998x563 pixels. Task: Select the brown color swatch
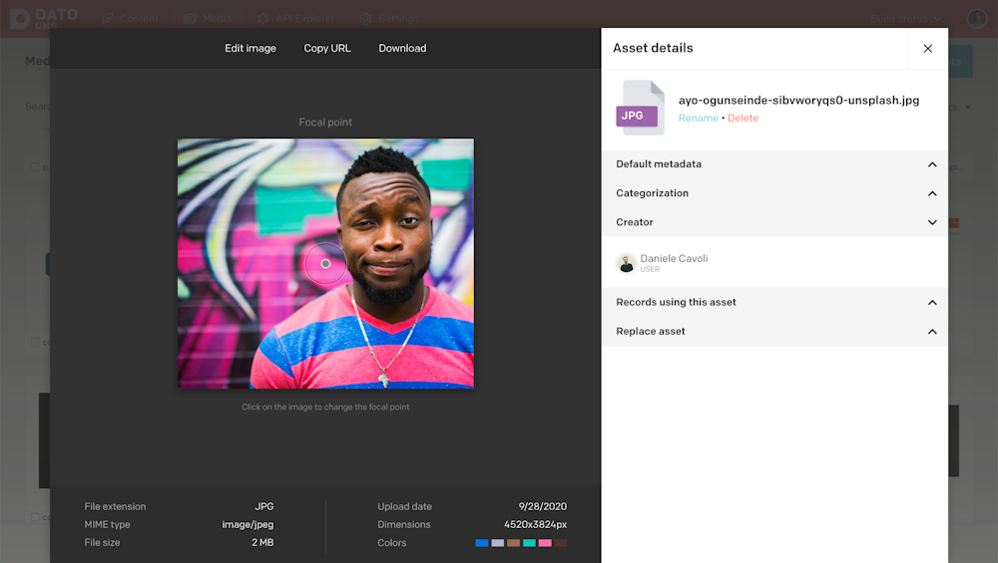tap(514, 543)
